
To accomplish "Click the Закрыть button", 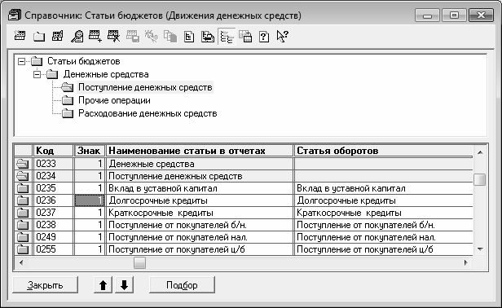I will (x=45, y=285).
